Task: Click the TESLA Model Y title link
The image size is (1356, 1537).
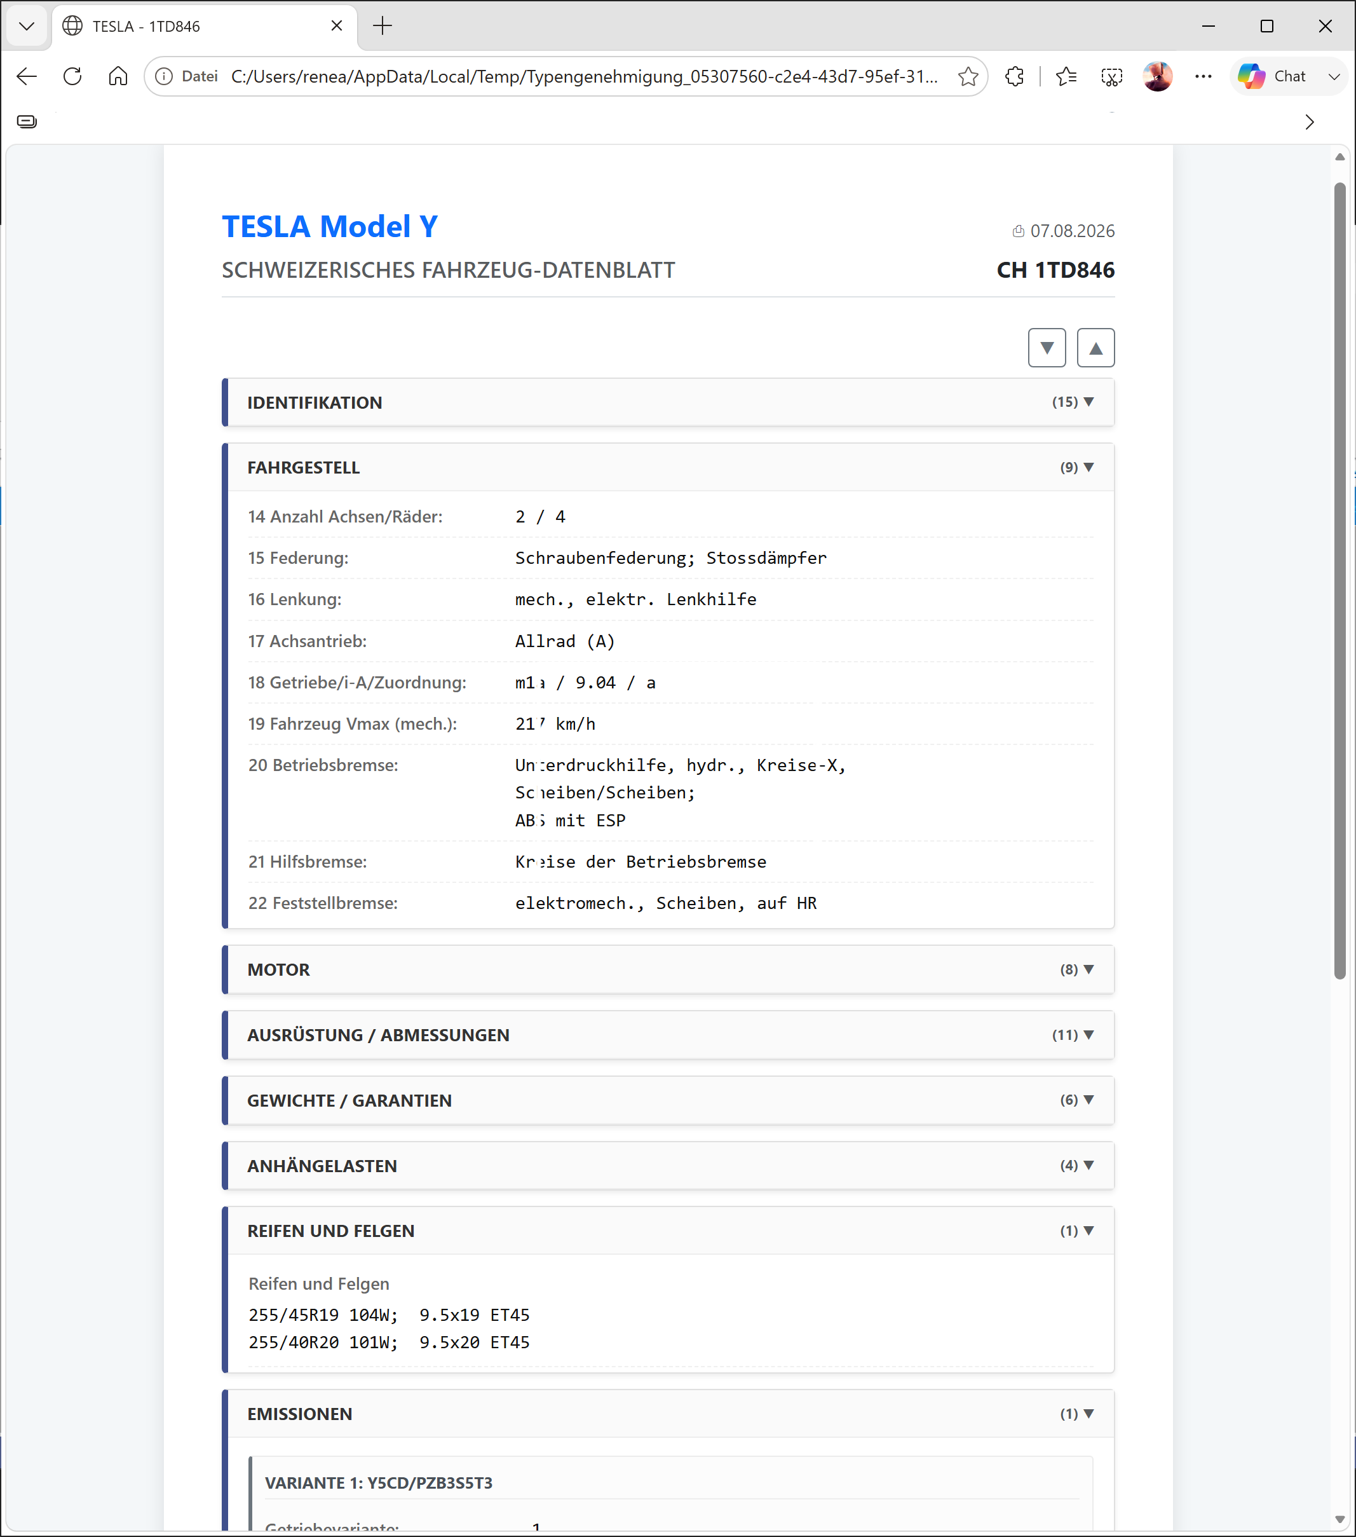Action: click(329, 226)
